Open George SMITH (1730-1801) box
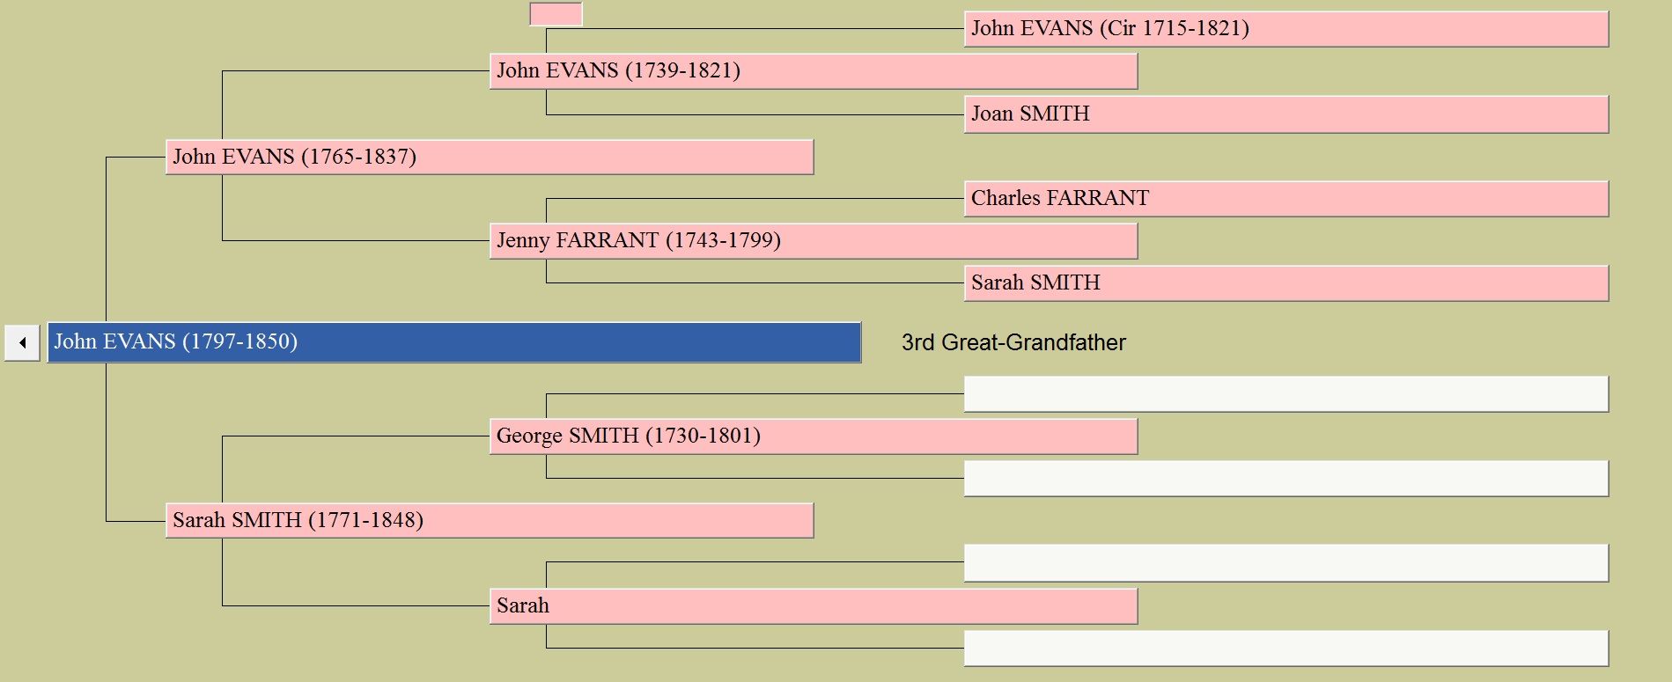The image size is (1672, 682). (x=814, y=436)
